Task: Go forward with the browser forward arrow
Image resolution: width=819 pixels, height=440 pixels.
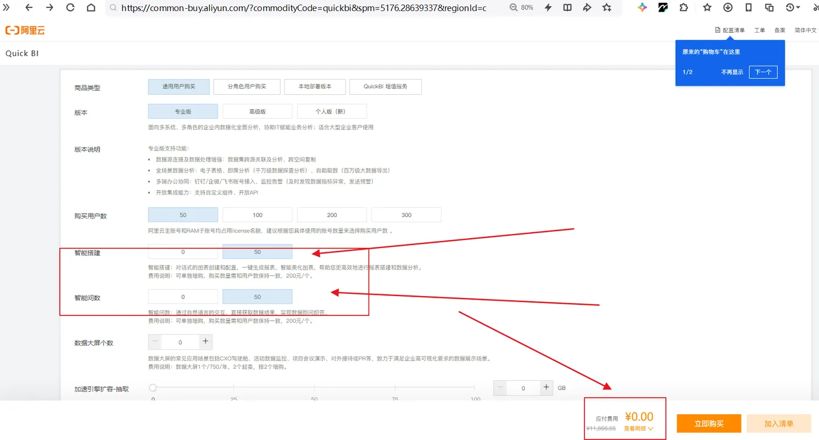Action: (50, 8)
